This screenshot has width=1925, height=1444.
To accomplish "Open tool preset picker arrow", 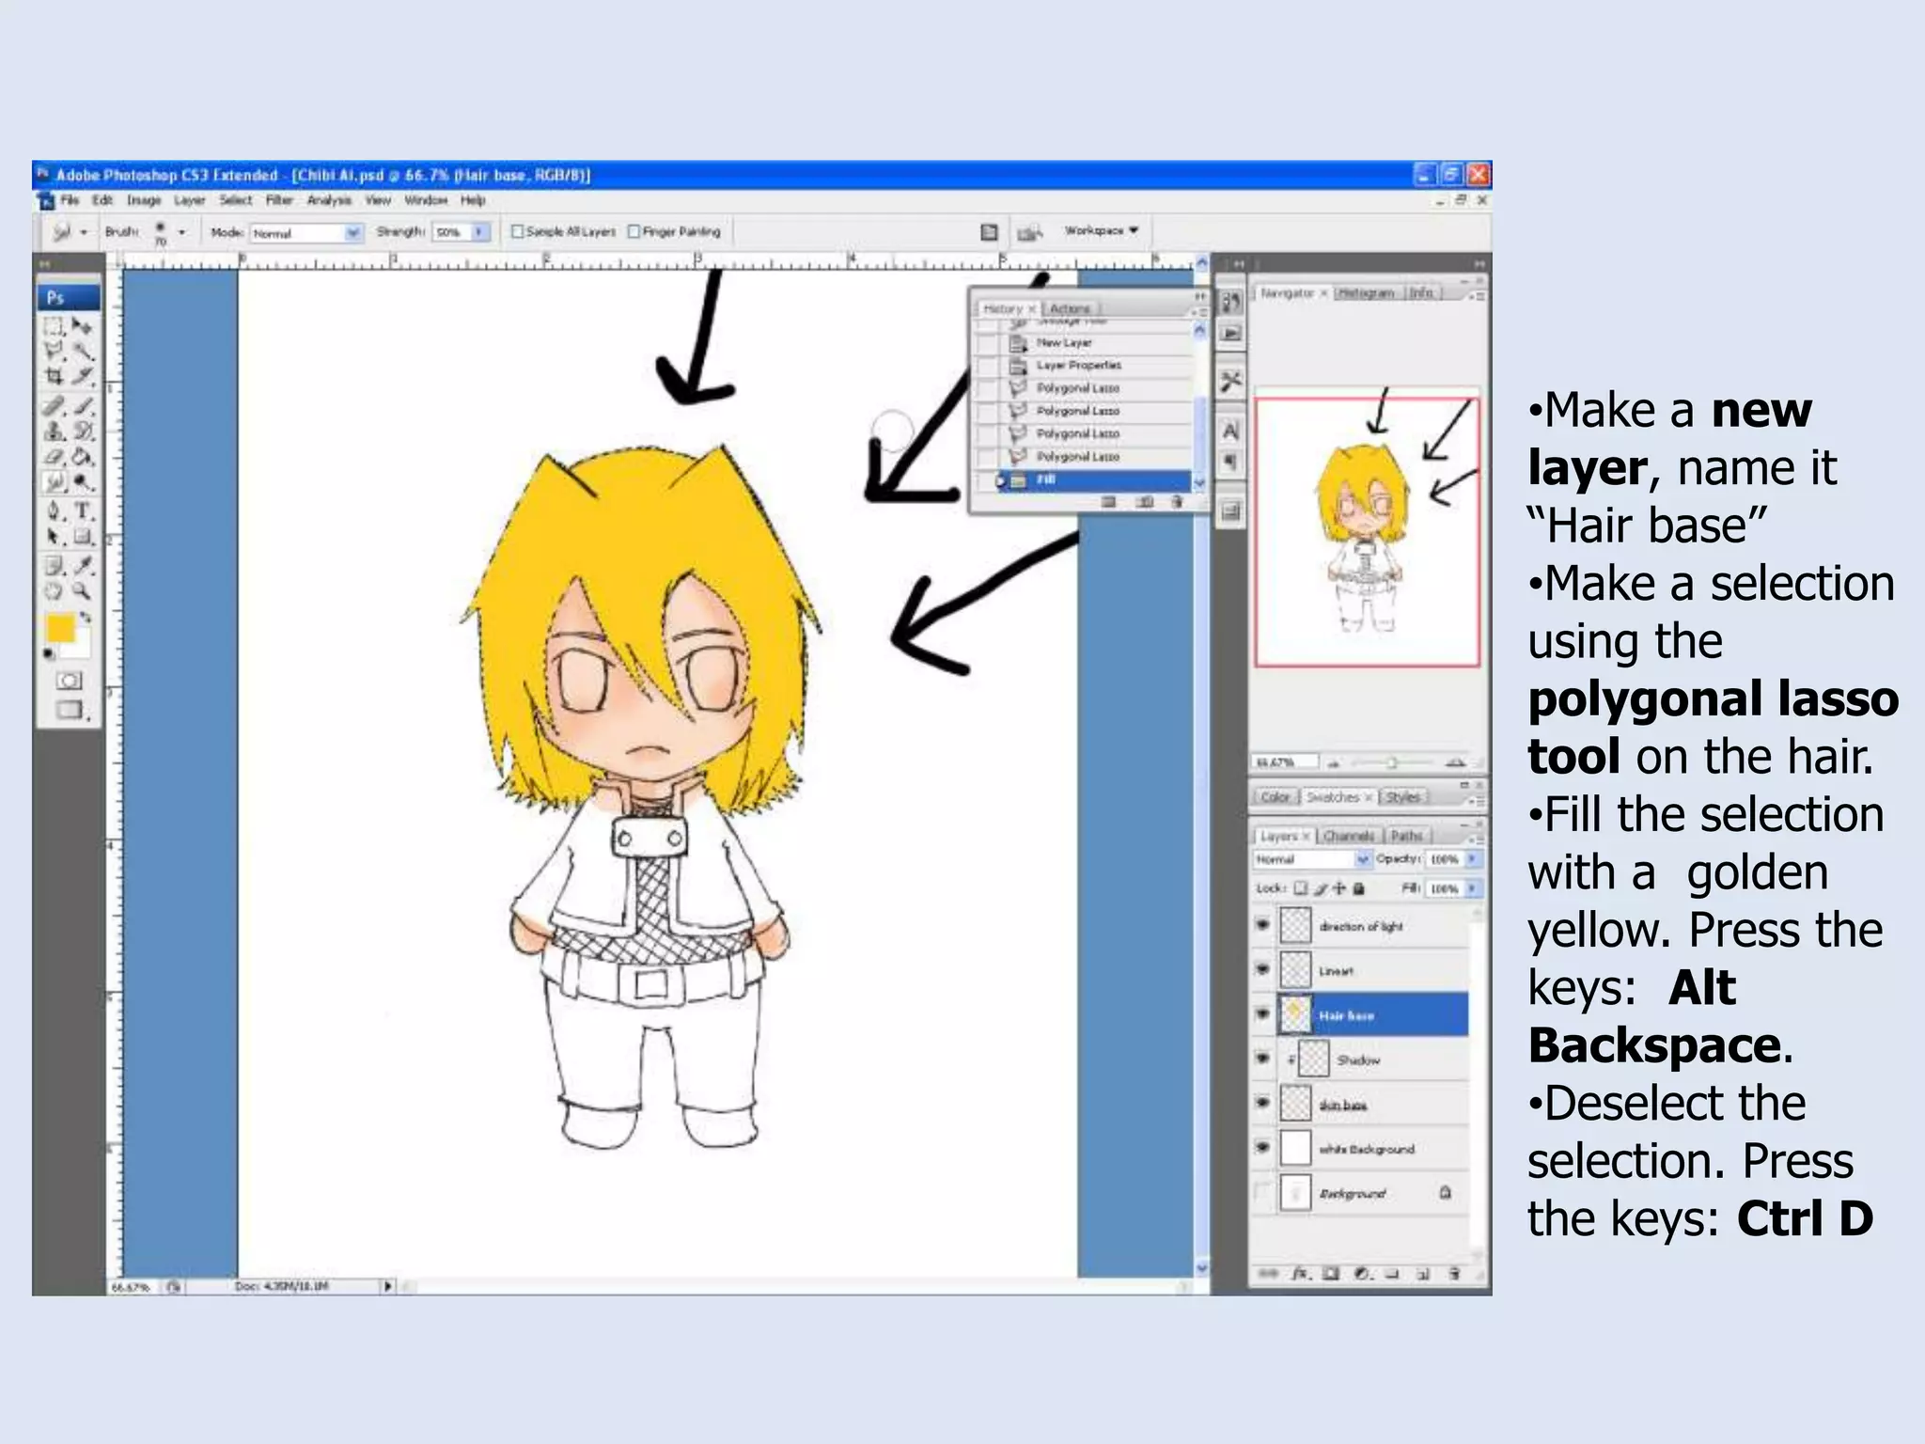I will (x=84, y=232).
